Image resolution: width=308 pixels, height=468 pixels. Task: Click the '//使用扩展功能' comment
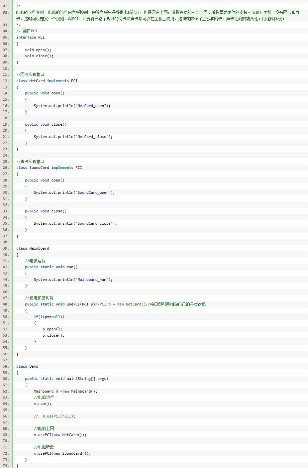[39, 298]
